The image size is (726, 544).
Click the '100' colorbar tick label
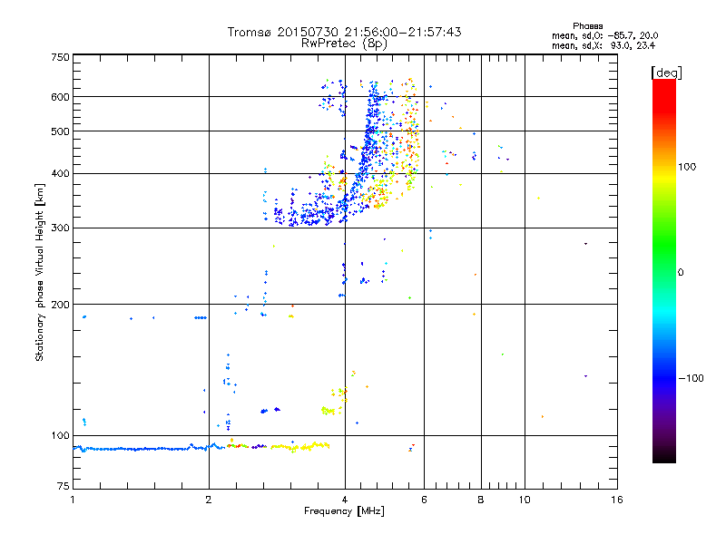click(687, 167)
